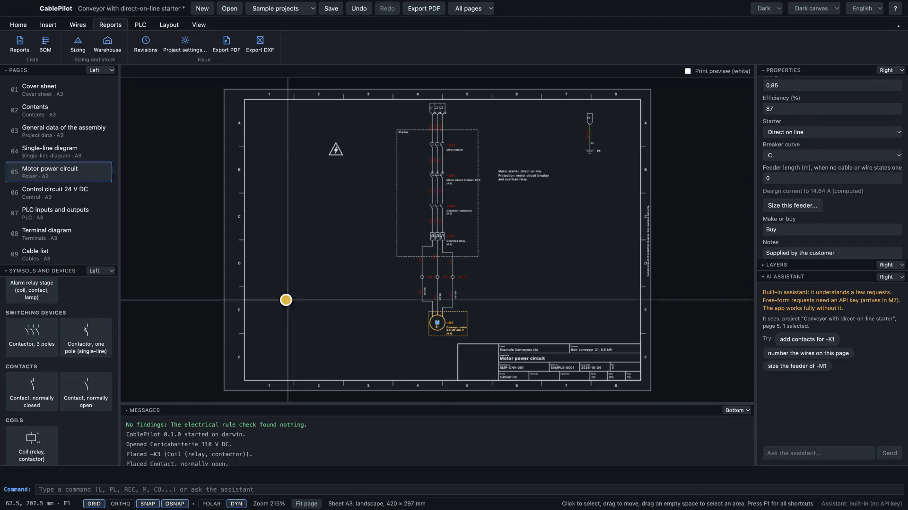
Task: Open the Starter Direct on line dropdown
Action: click(x=832, y=132)
